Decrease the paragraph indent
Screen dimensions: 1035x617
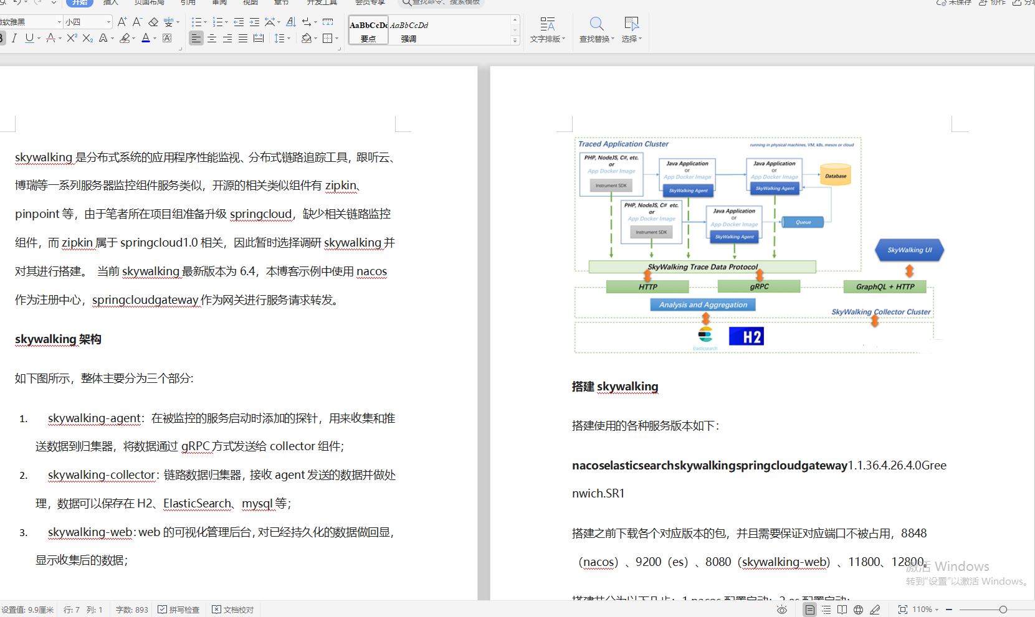pyautogui.click(x=239, y=22)
